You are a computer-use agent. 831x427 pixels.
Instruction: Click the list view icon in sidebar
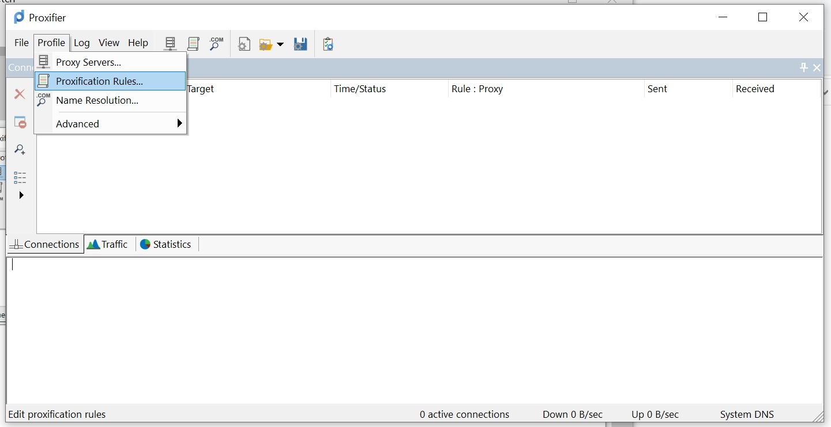[x=20, y=177]
